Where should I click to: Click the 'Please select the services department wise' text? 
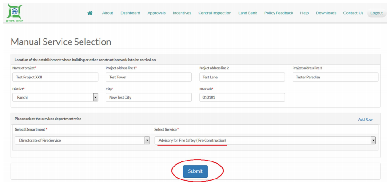pos(48,119)
